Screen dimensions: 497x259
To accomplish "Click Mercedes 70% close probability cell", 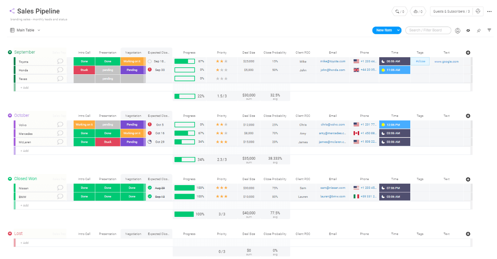I will [x=275, y=133].
